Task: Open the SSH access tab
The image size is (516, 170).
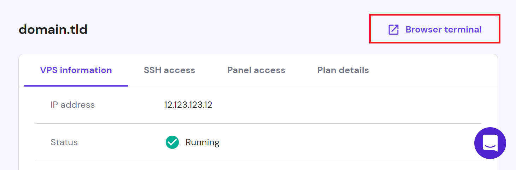Action: [x=169, y=70]
